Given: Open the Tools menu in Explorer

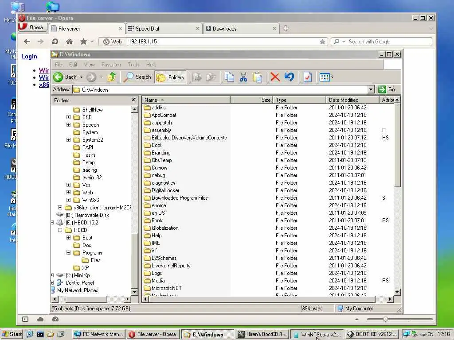Looking at the screenshot, I should point(133,65).
